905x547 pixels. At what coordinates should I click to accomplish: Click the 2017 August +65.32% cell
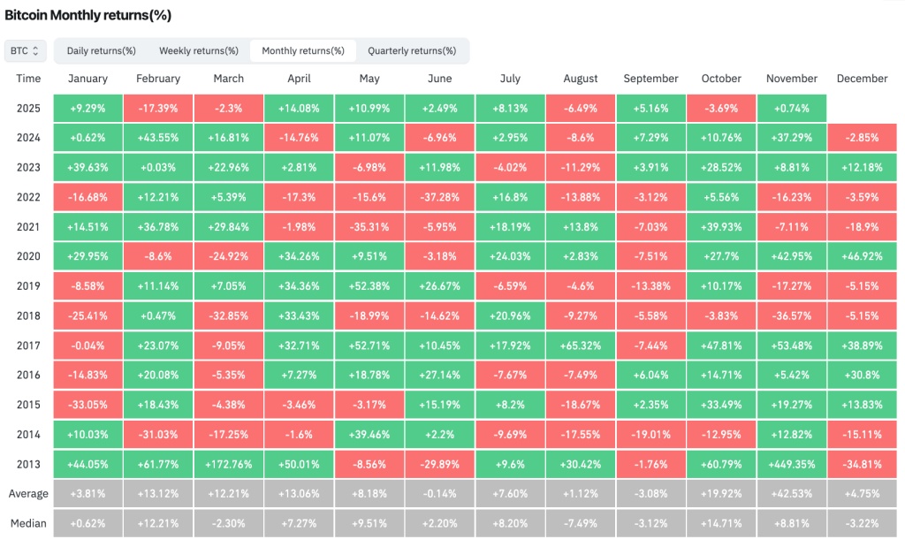581,346
